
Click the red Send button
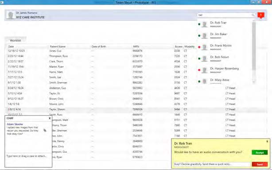(x=260, y=164)
